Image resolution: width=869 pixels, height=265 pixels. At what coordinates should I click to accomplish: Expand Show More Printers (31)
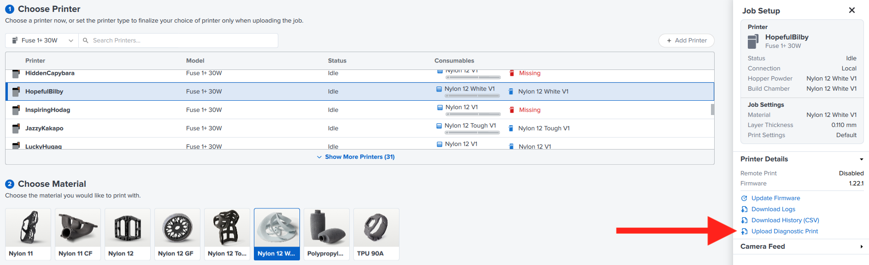[356, 157]
